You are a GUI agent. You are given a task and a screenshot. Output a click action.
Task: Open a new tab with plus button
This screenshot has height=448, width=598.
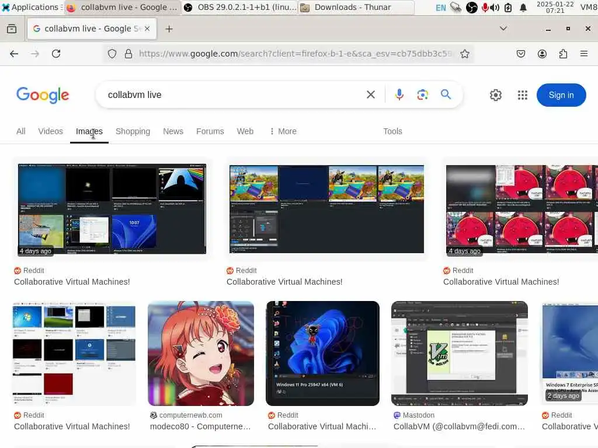tap(169, 29)
